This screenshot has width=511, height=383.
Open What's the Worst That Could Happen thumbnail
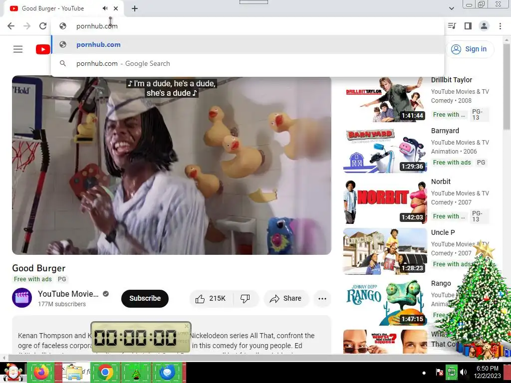click(x=385, y=342)
